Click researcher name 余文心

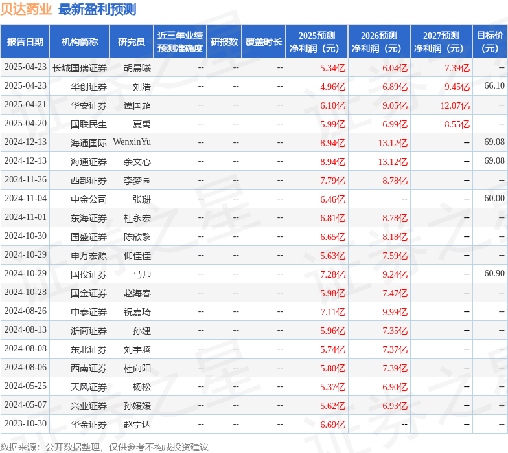(137, 162)
